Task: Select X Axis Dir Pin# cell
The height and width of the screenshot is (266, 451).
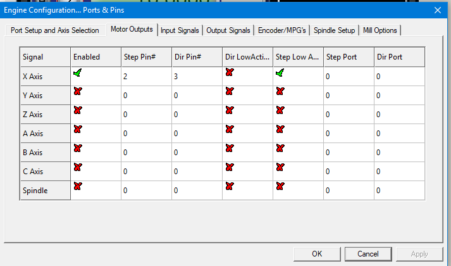Action: [x=196, y=77]
